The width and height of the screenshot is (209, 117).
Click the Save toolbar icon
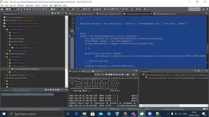pyautogui.click(x=7, y=9)
